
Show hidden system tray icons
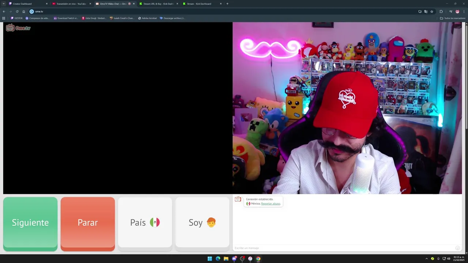[x=426, y=259]
